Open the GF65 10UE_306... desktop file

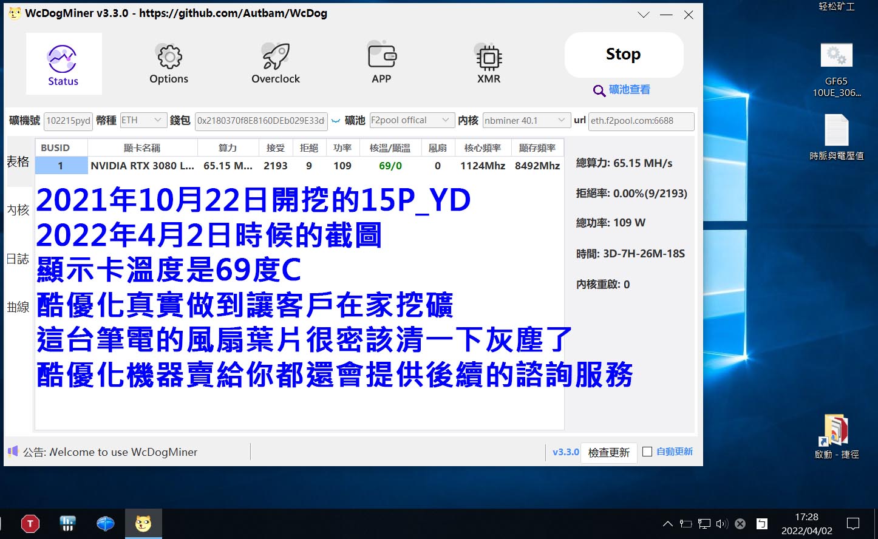click(x=837, y=70)
